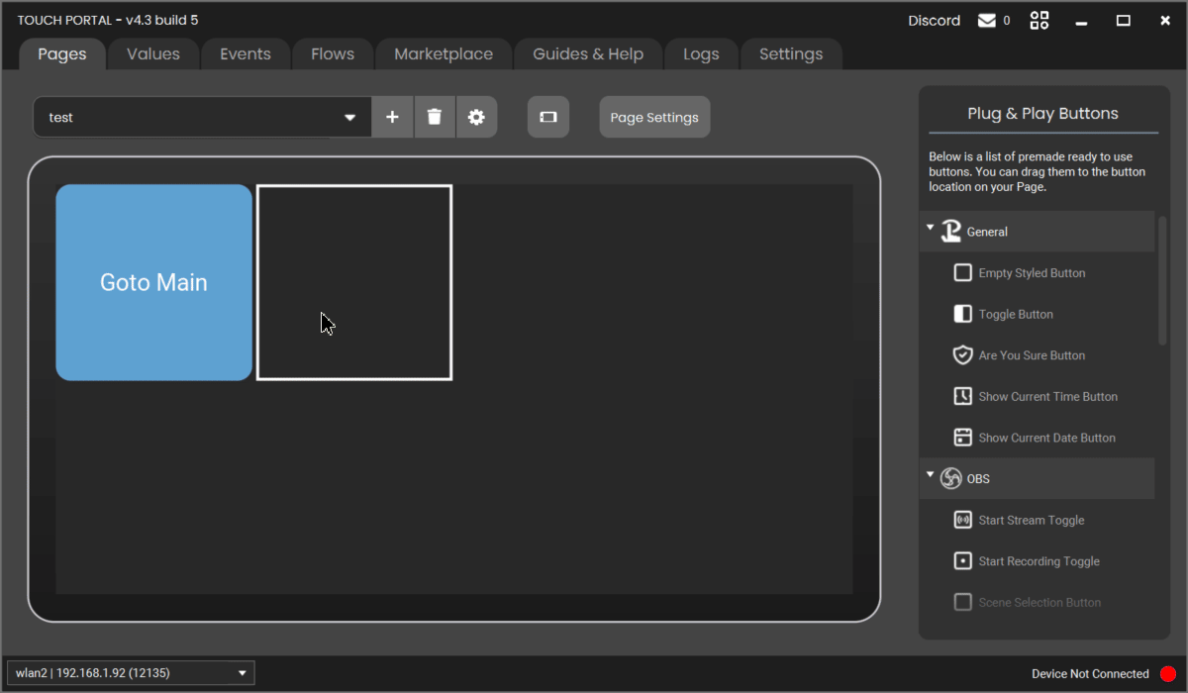
Task: Open the Discord link
Action: click(x=935, y=21)
